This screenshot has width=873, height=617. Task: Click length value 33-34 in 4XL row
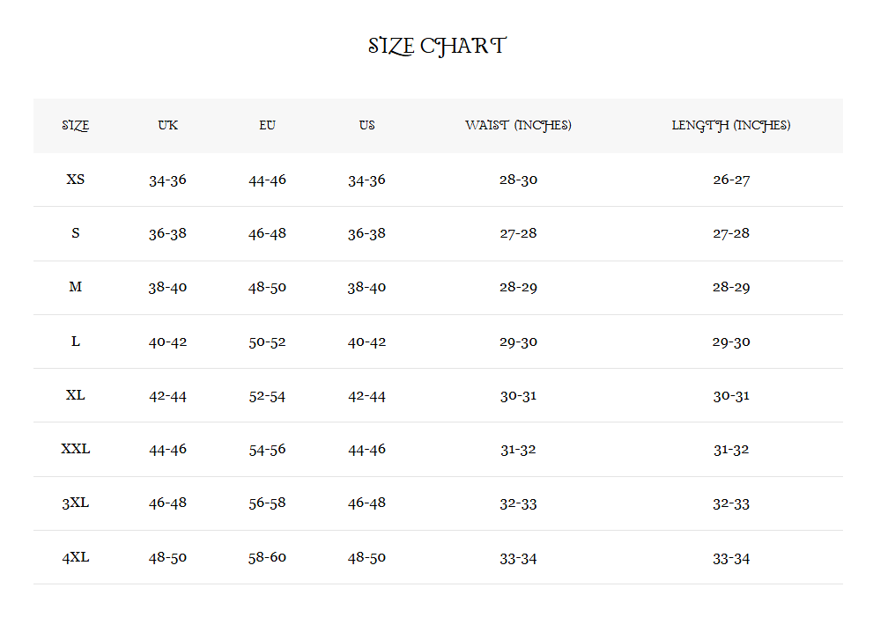[x=730, y=557]
